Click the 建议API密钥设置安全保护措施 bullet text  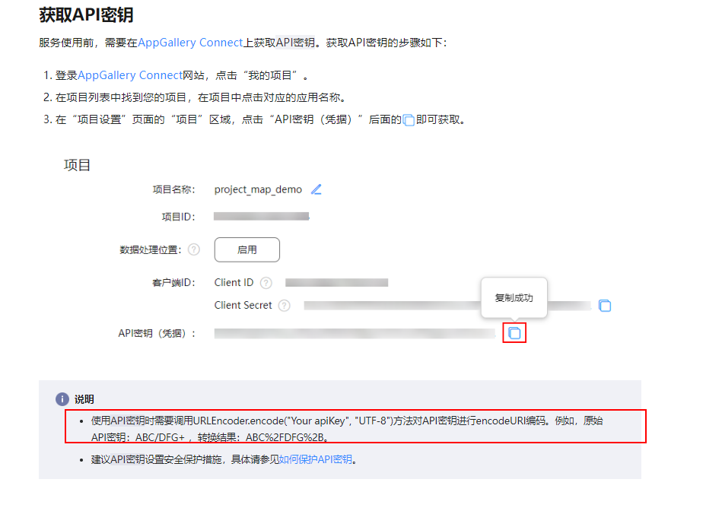[224, 459]
